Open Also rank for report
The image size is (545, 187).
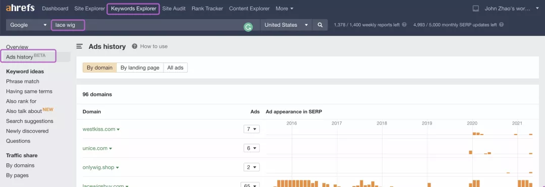coord(21,101)
